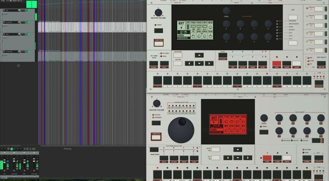Start playback with the REAPER transport play button

click(12, 149)
